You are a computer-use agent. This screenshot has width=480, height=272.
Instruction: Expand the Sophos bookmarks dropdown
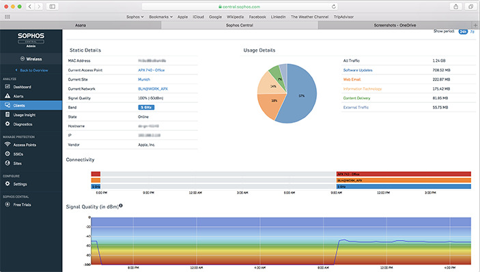click(x=135, y=17)
